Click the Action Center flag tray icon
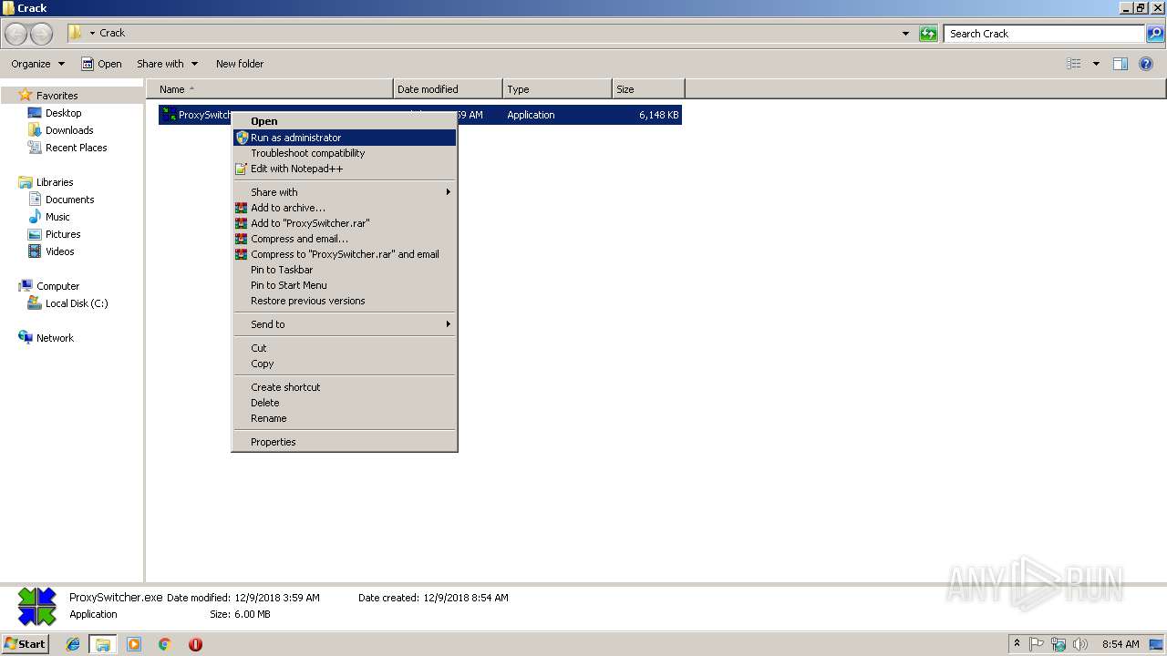 1037,644
